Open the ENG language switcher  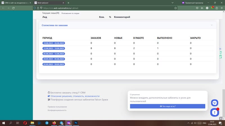tap(204, 123)
